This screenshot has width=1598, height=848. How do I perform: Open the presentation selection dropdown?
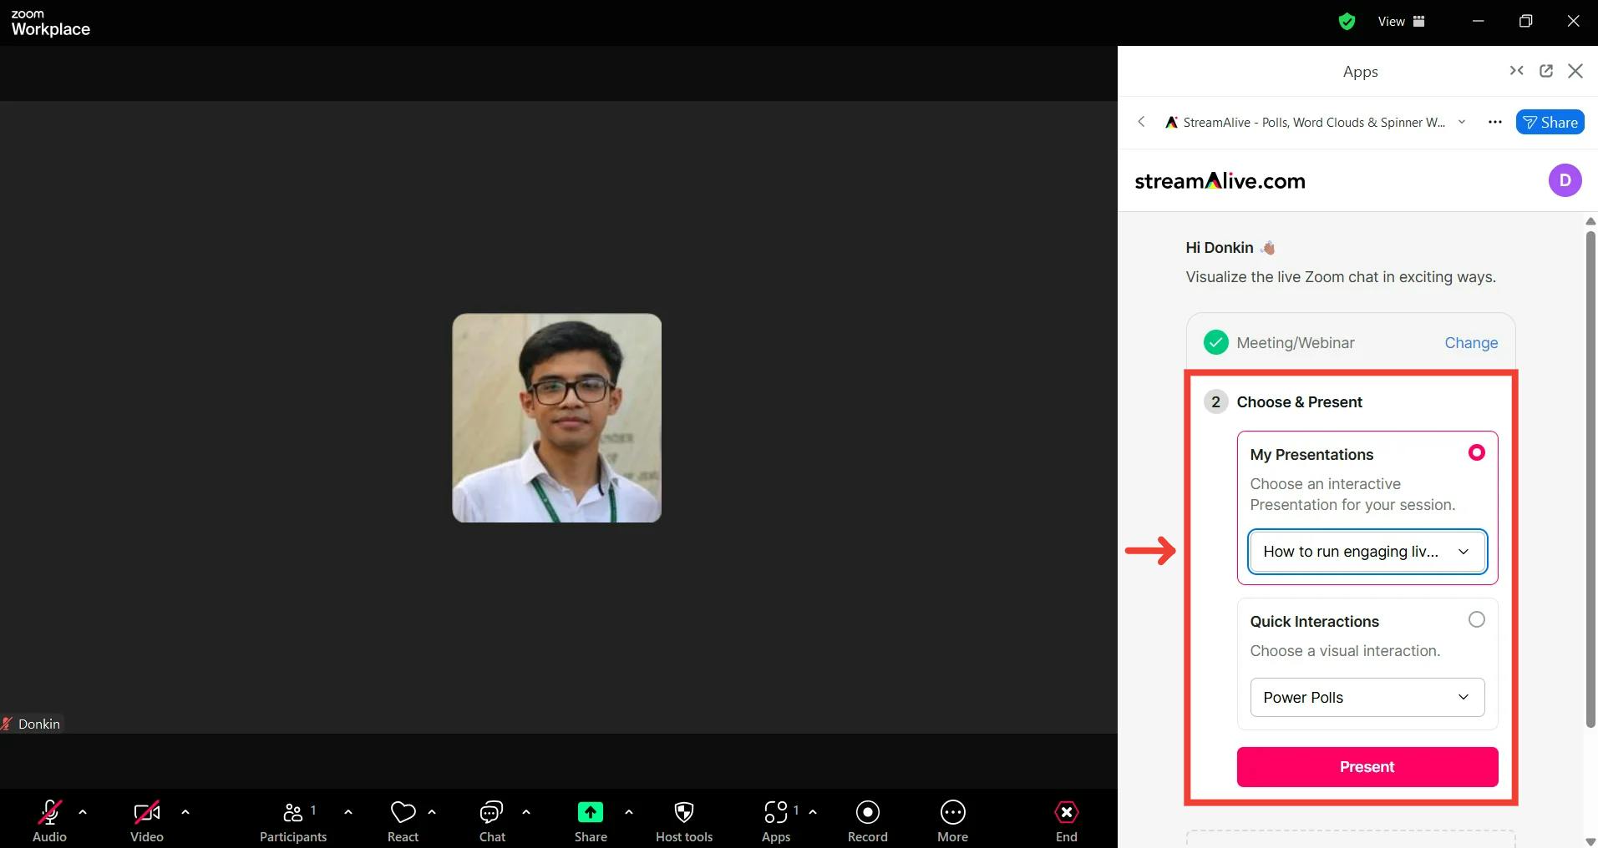point(1367,552)
